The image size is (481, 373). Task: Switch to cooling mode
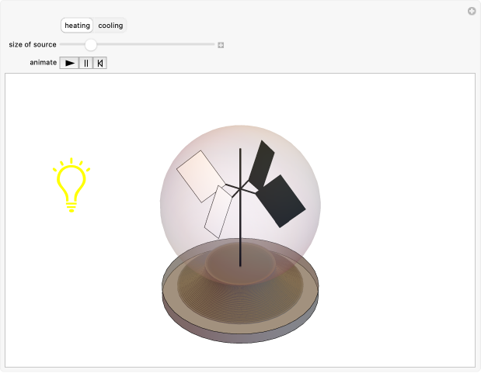pos(110,26)
